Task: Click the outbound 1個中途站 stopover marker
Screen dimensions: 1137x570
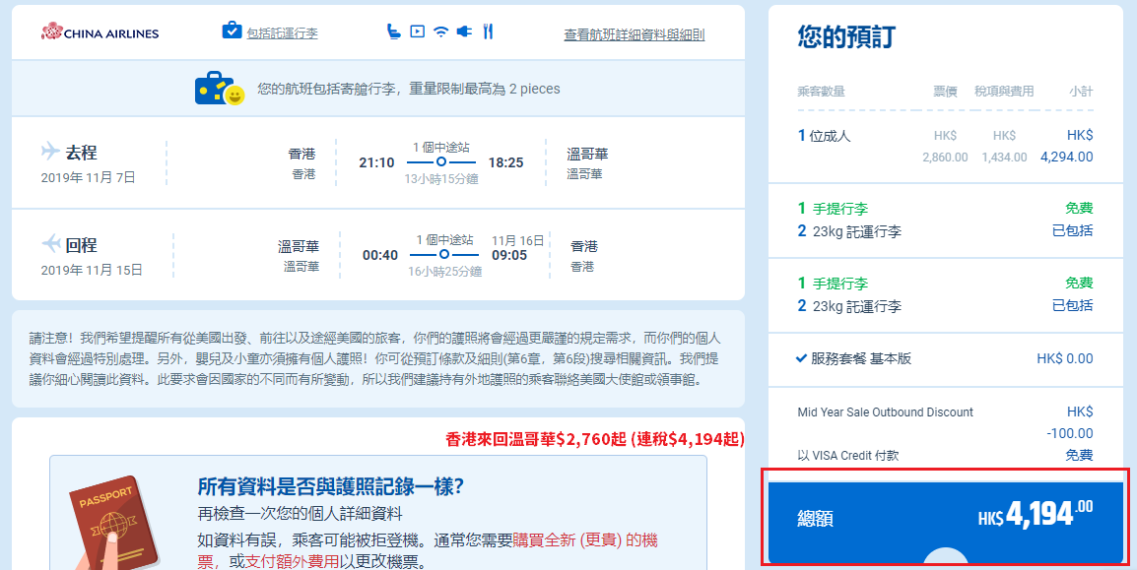Action: 440,162
